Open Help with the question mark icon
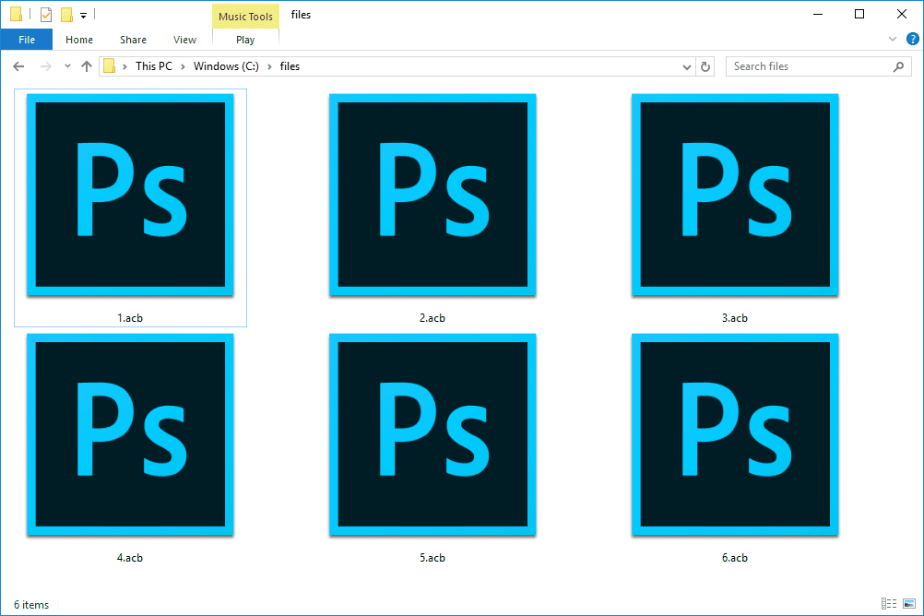Viewport: 924px width, 616px height. (x=912, y=40)
